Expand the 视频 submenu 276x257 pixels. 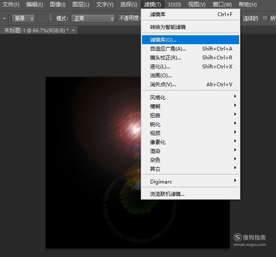tap(191, 133)
